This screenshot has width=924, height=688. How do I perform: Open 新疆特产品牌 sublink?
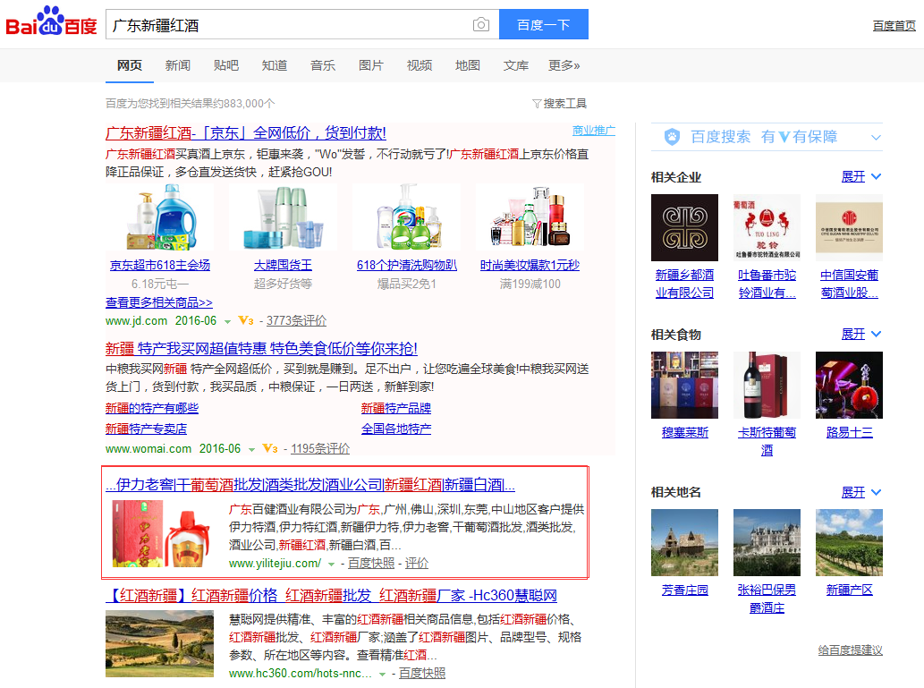(x=396, y=408)
